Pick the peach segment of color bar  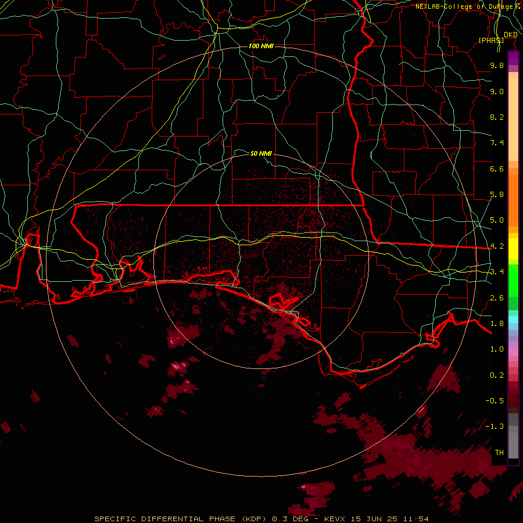click(x=513, y=119)
